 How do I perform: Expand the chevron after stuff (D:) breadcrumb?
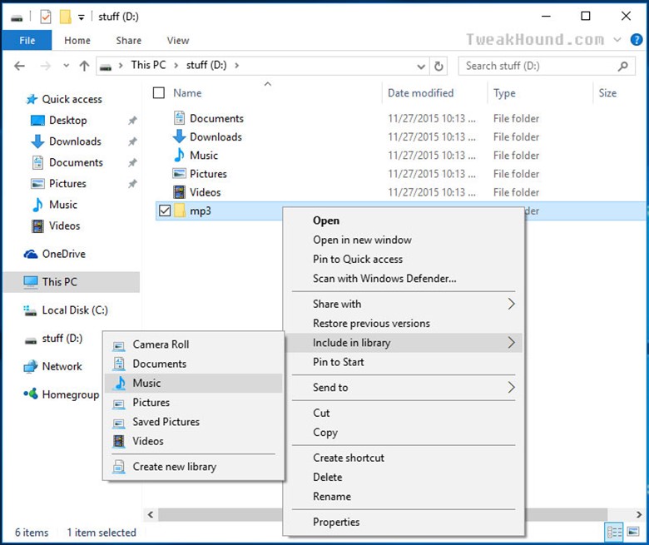[x=237, y=66]
